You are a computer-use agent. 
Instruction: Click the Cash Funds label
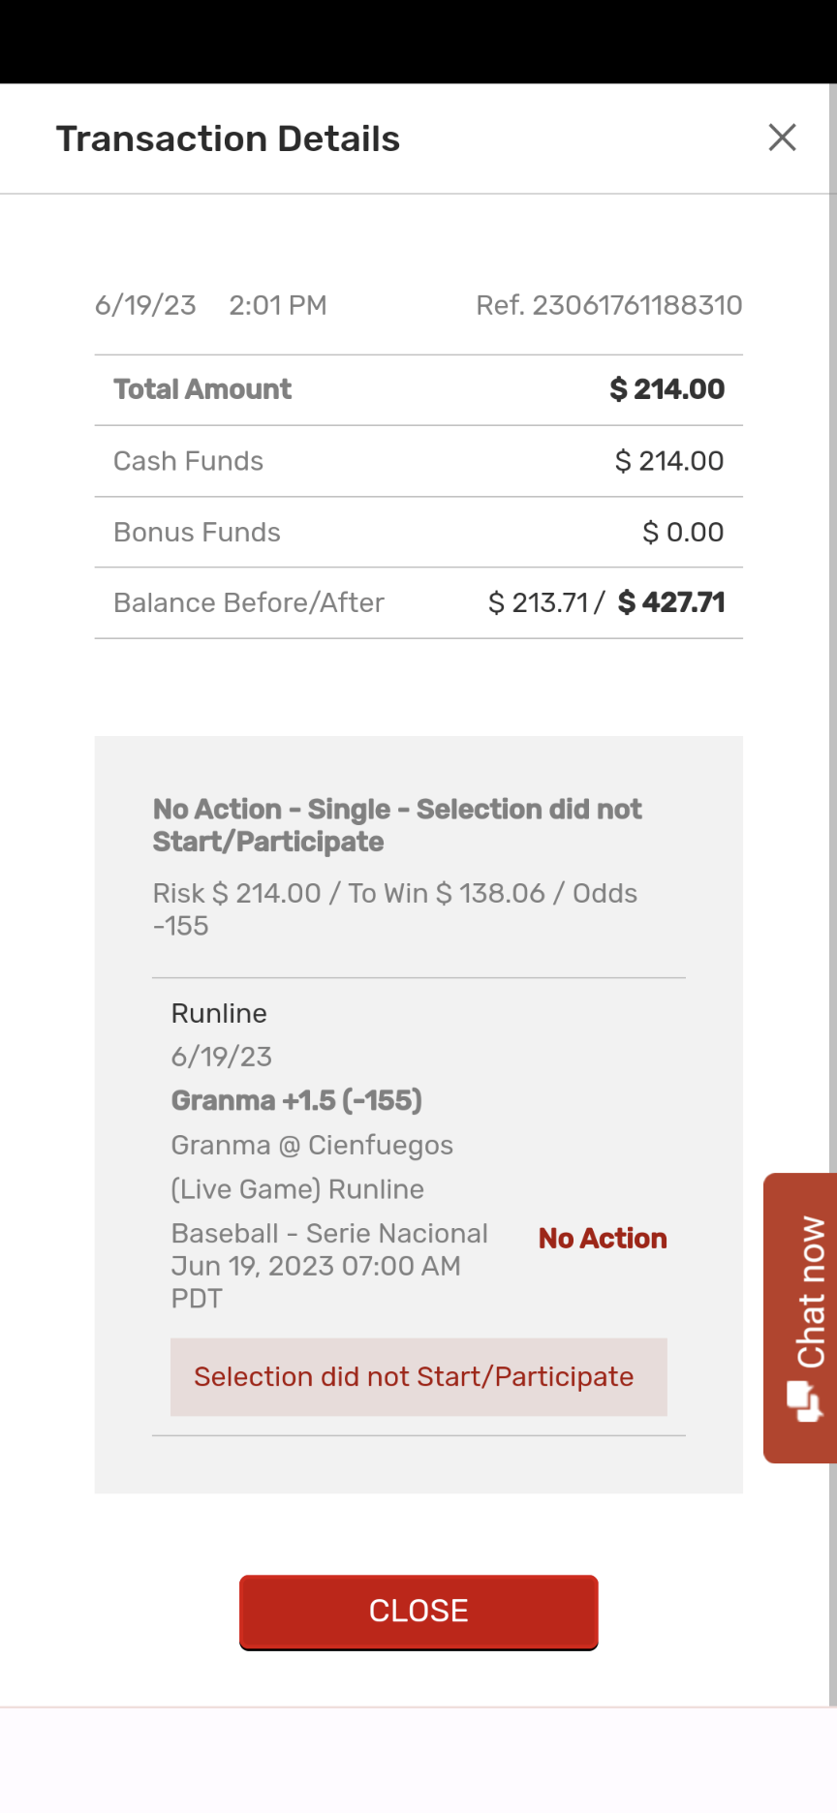pos(188,461)
